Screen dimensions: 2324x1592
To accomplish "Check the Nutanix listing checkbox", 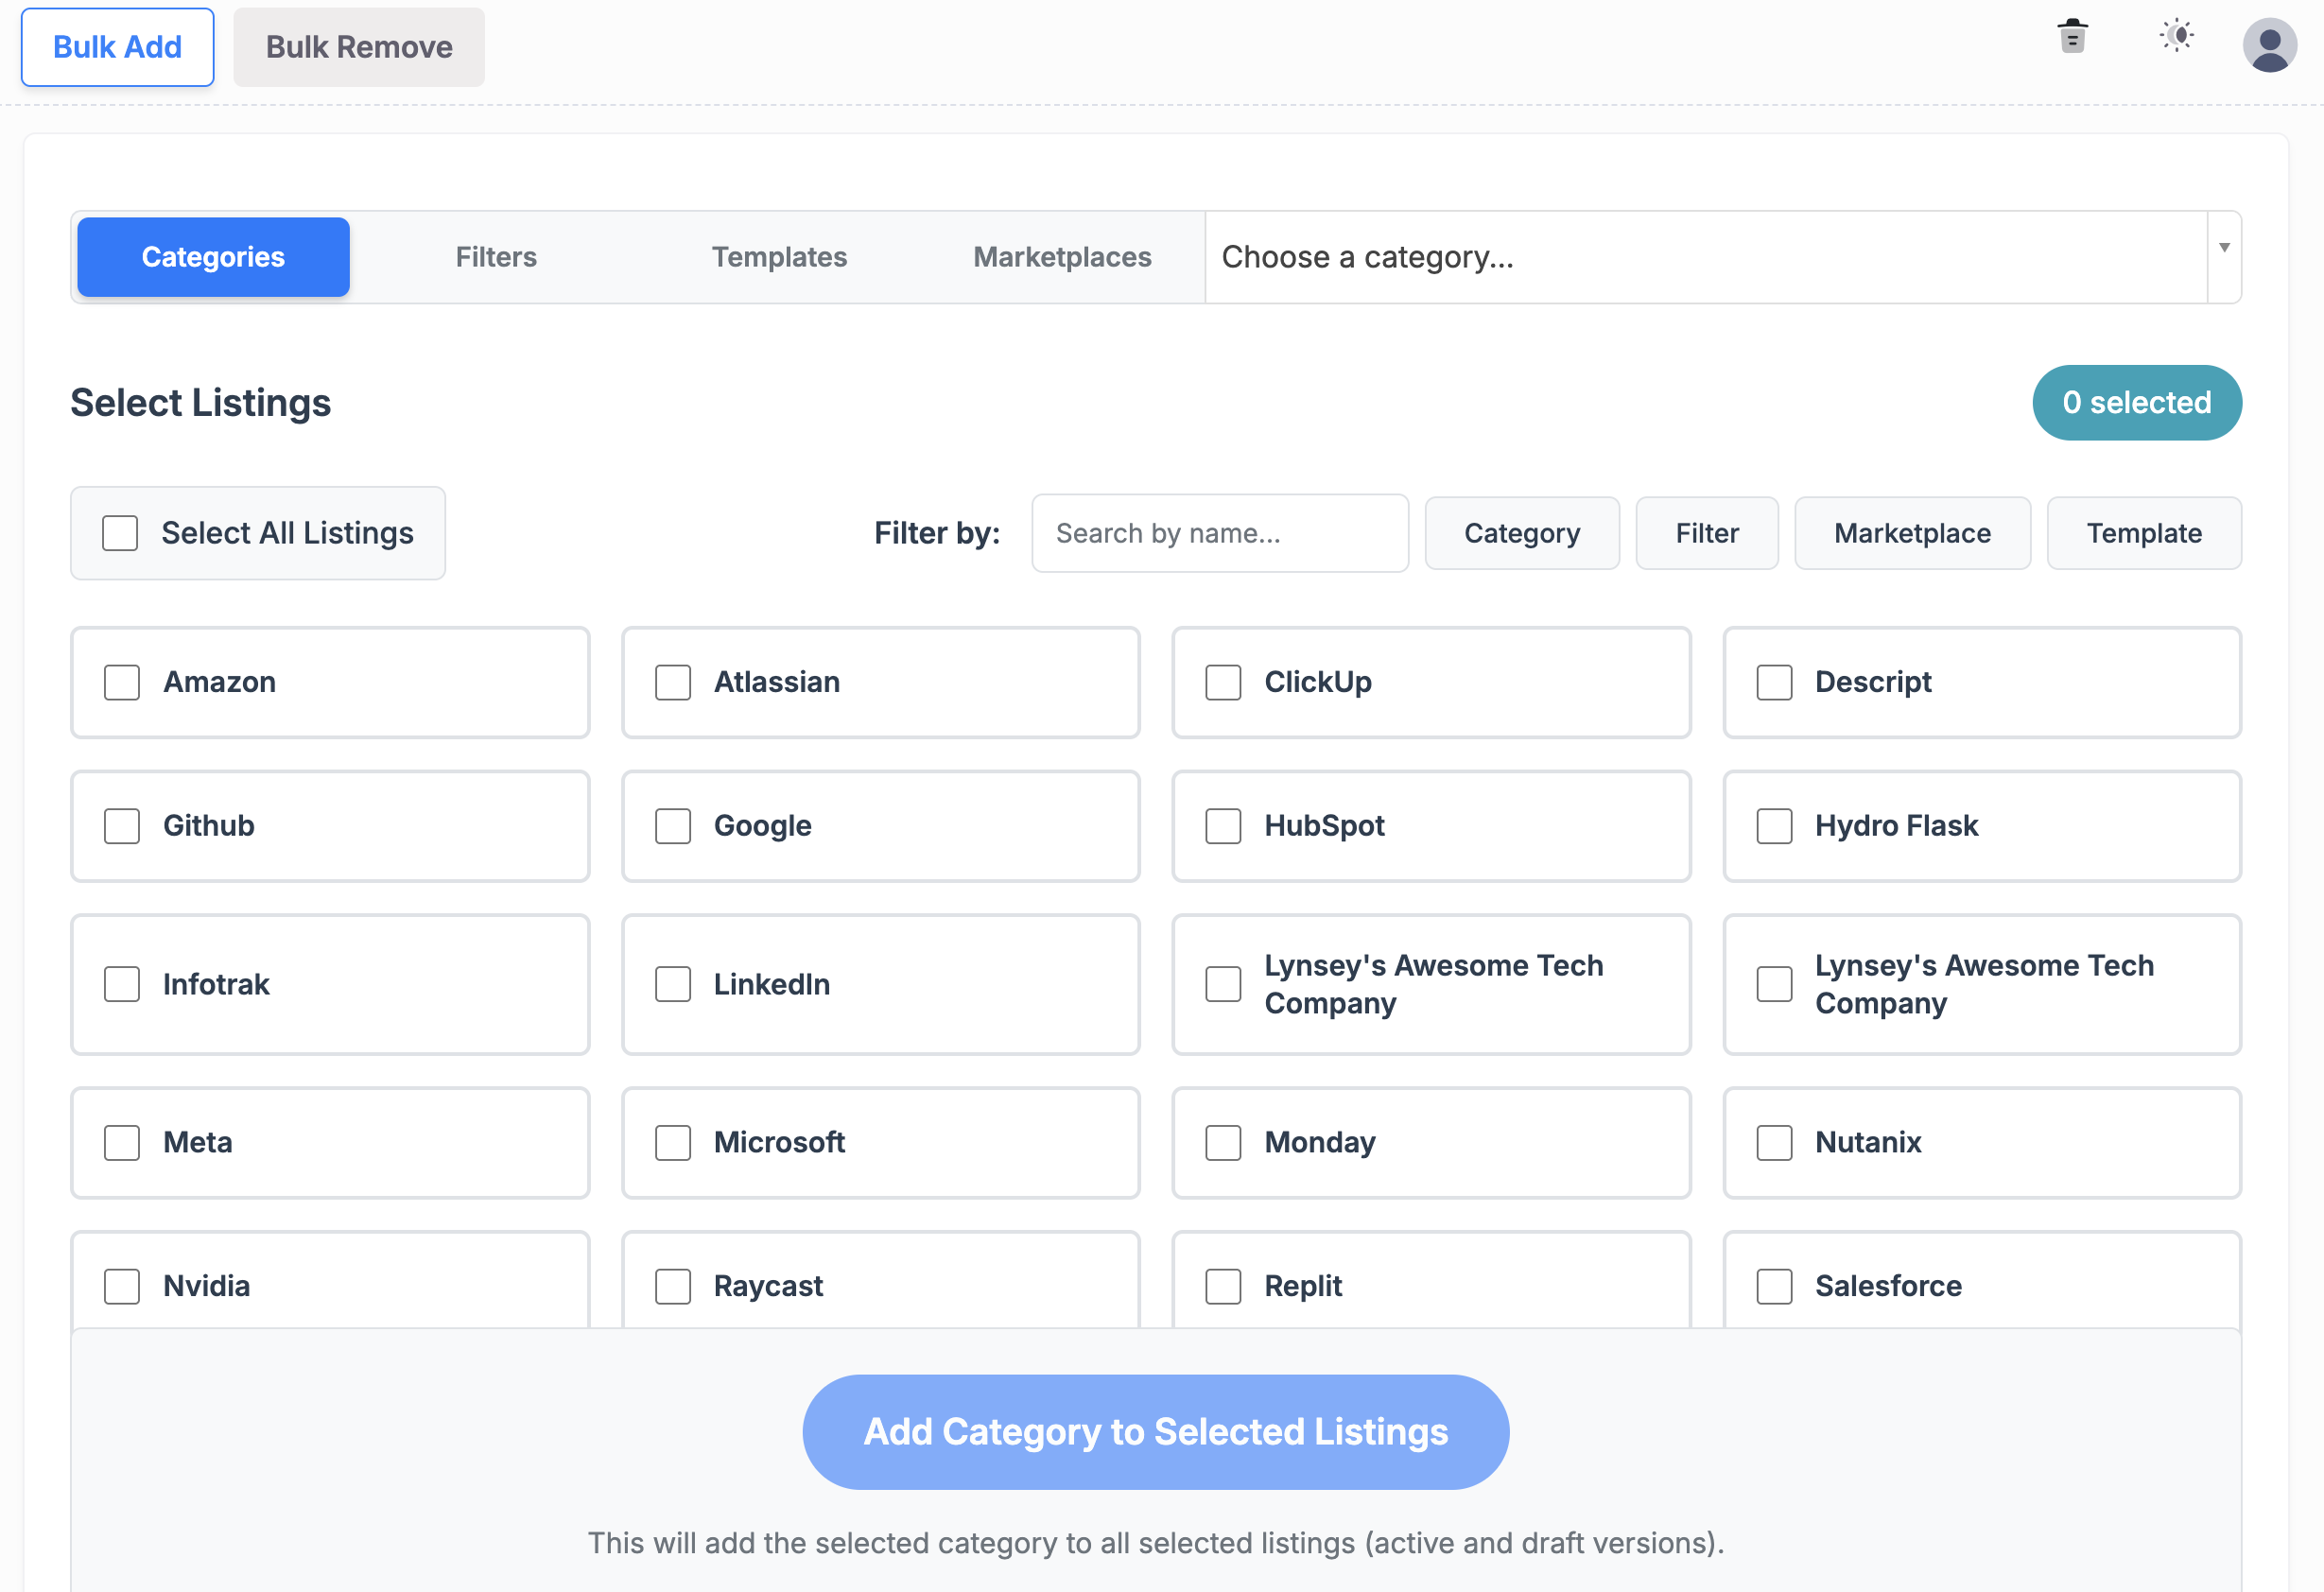I will (1774, 1142).
